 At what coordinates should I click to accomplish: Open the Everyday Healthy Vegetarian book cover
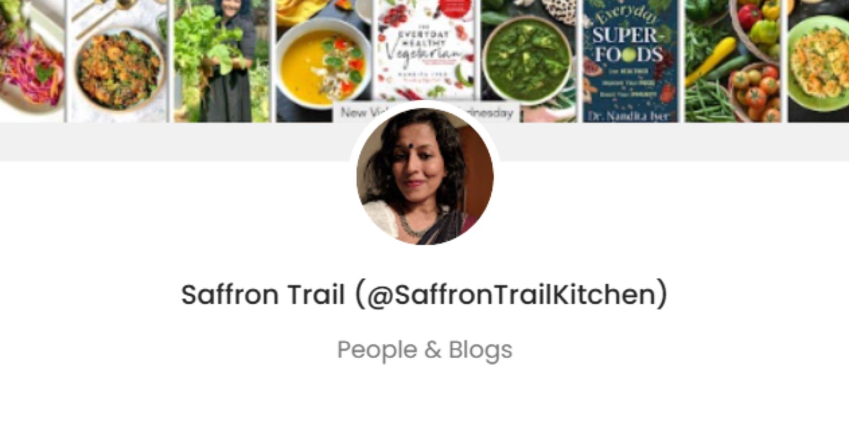tap(424, 53)
